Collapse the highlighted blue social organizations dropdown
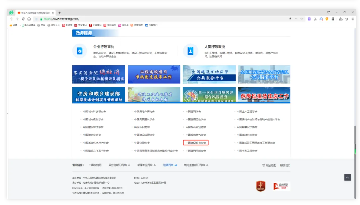Screen dimensions: 360x205 click(170, 165)
